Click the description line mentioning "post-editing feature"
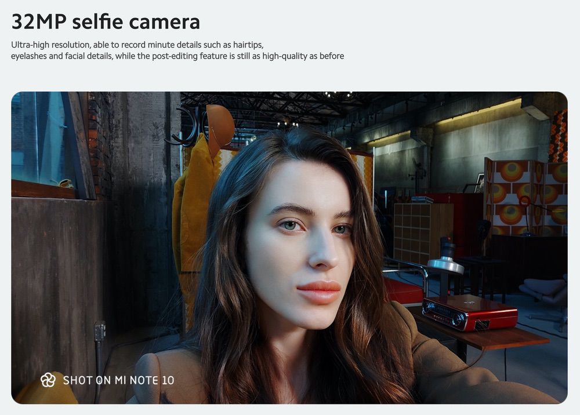580x415 pixels. tap(177, 56)
